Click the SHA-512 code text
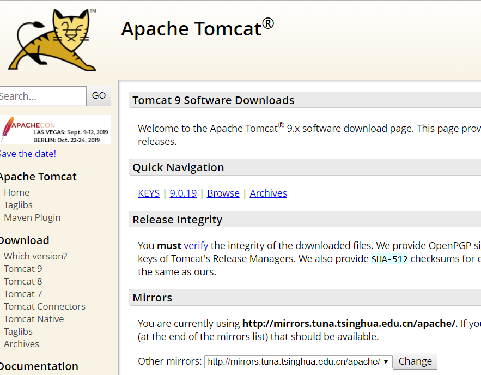The image size is (481, 375). [389, 259]
